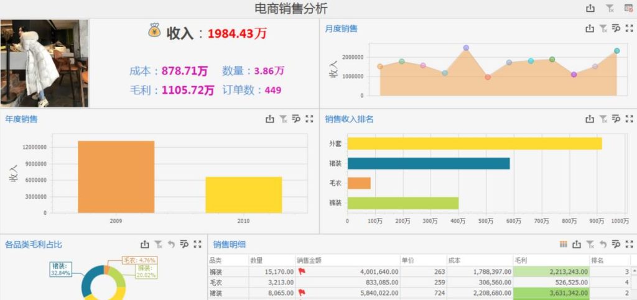637x300 pixels.
Task: Click the product photo thumbnail
Action: point(44,63)
